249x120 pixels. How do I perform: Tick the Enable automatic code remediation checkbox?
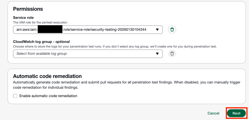[15, 96]
